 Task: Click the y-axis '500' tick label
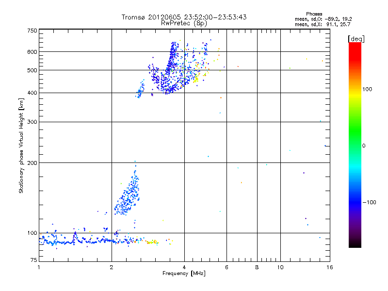pos(32,70)
